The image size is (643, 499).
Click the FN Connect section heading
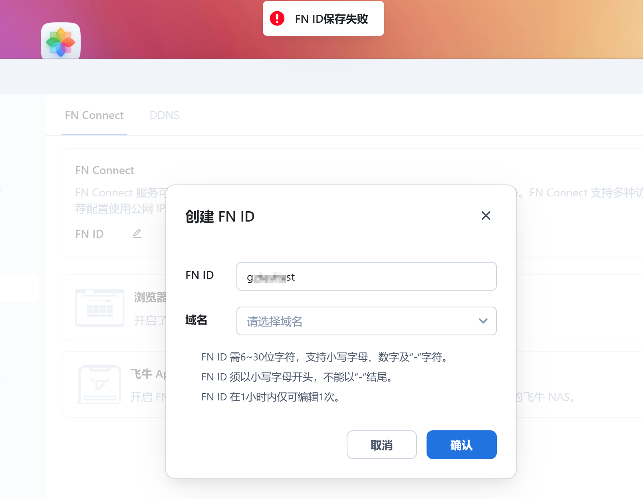point(105,170)
